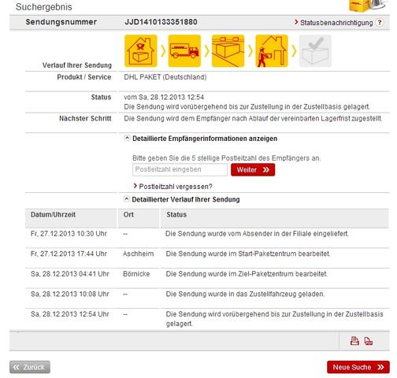Click the Start-Paketzentrum bearbeitet status text
Image resolution: width=397 pixels, height=378 pixels.
click(x=248, y=254)
